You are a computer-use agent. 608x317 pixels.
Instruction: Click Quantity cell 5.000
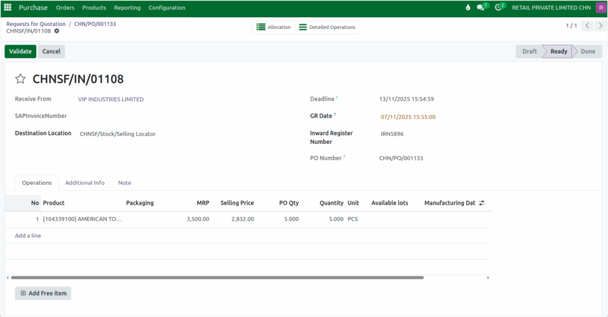coord(336,219)
